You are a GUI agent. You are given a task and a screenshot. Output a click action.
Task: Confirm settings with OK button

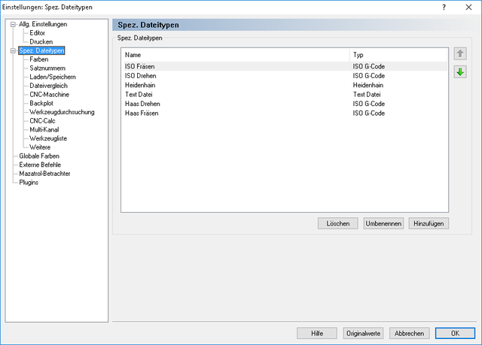click(x=455, y=333)
